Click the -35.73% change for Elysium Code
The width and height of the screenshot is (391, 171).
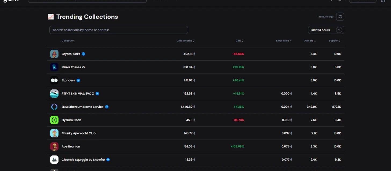[x=238, y=120]
